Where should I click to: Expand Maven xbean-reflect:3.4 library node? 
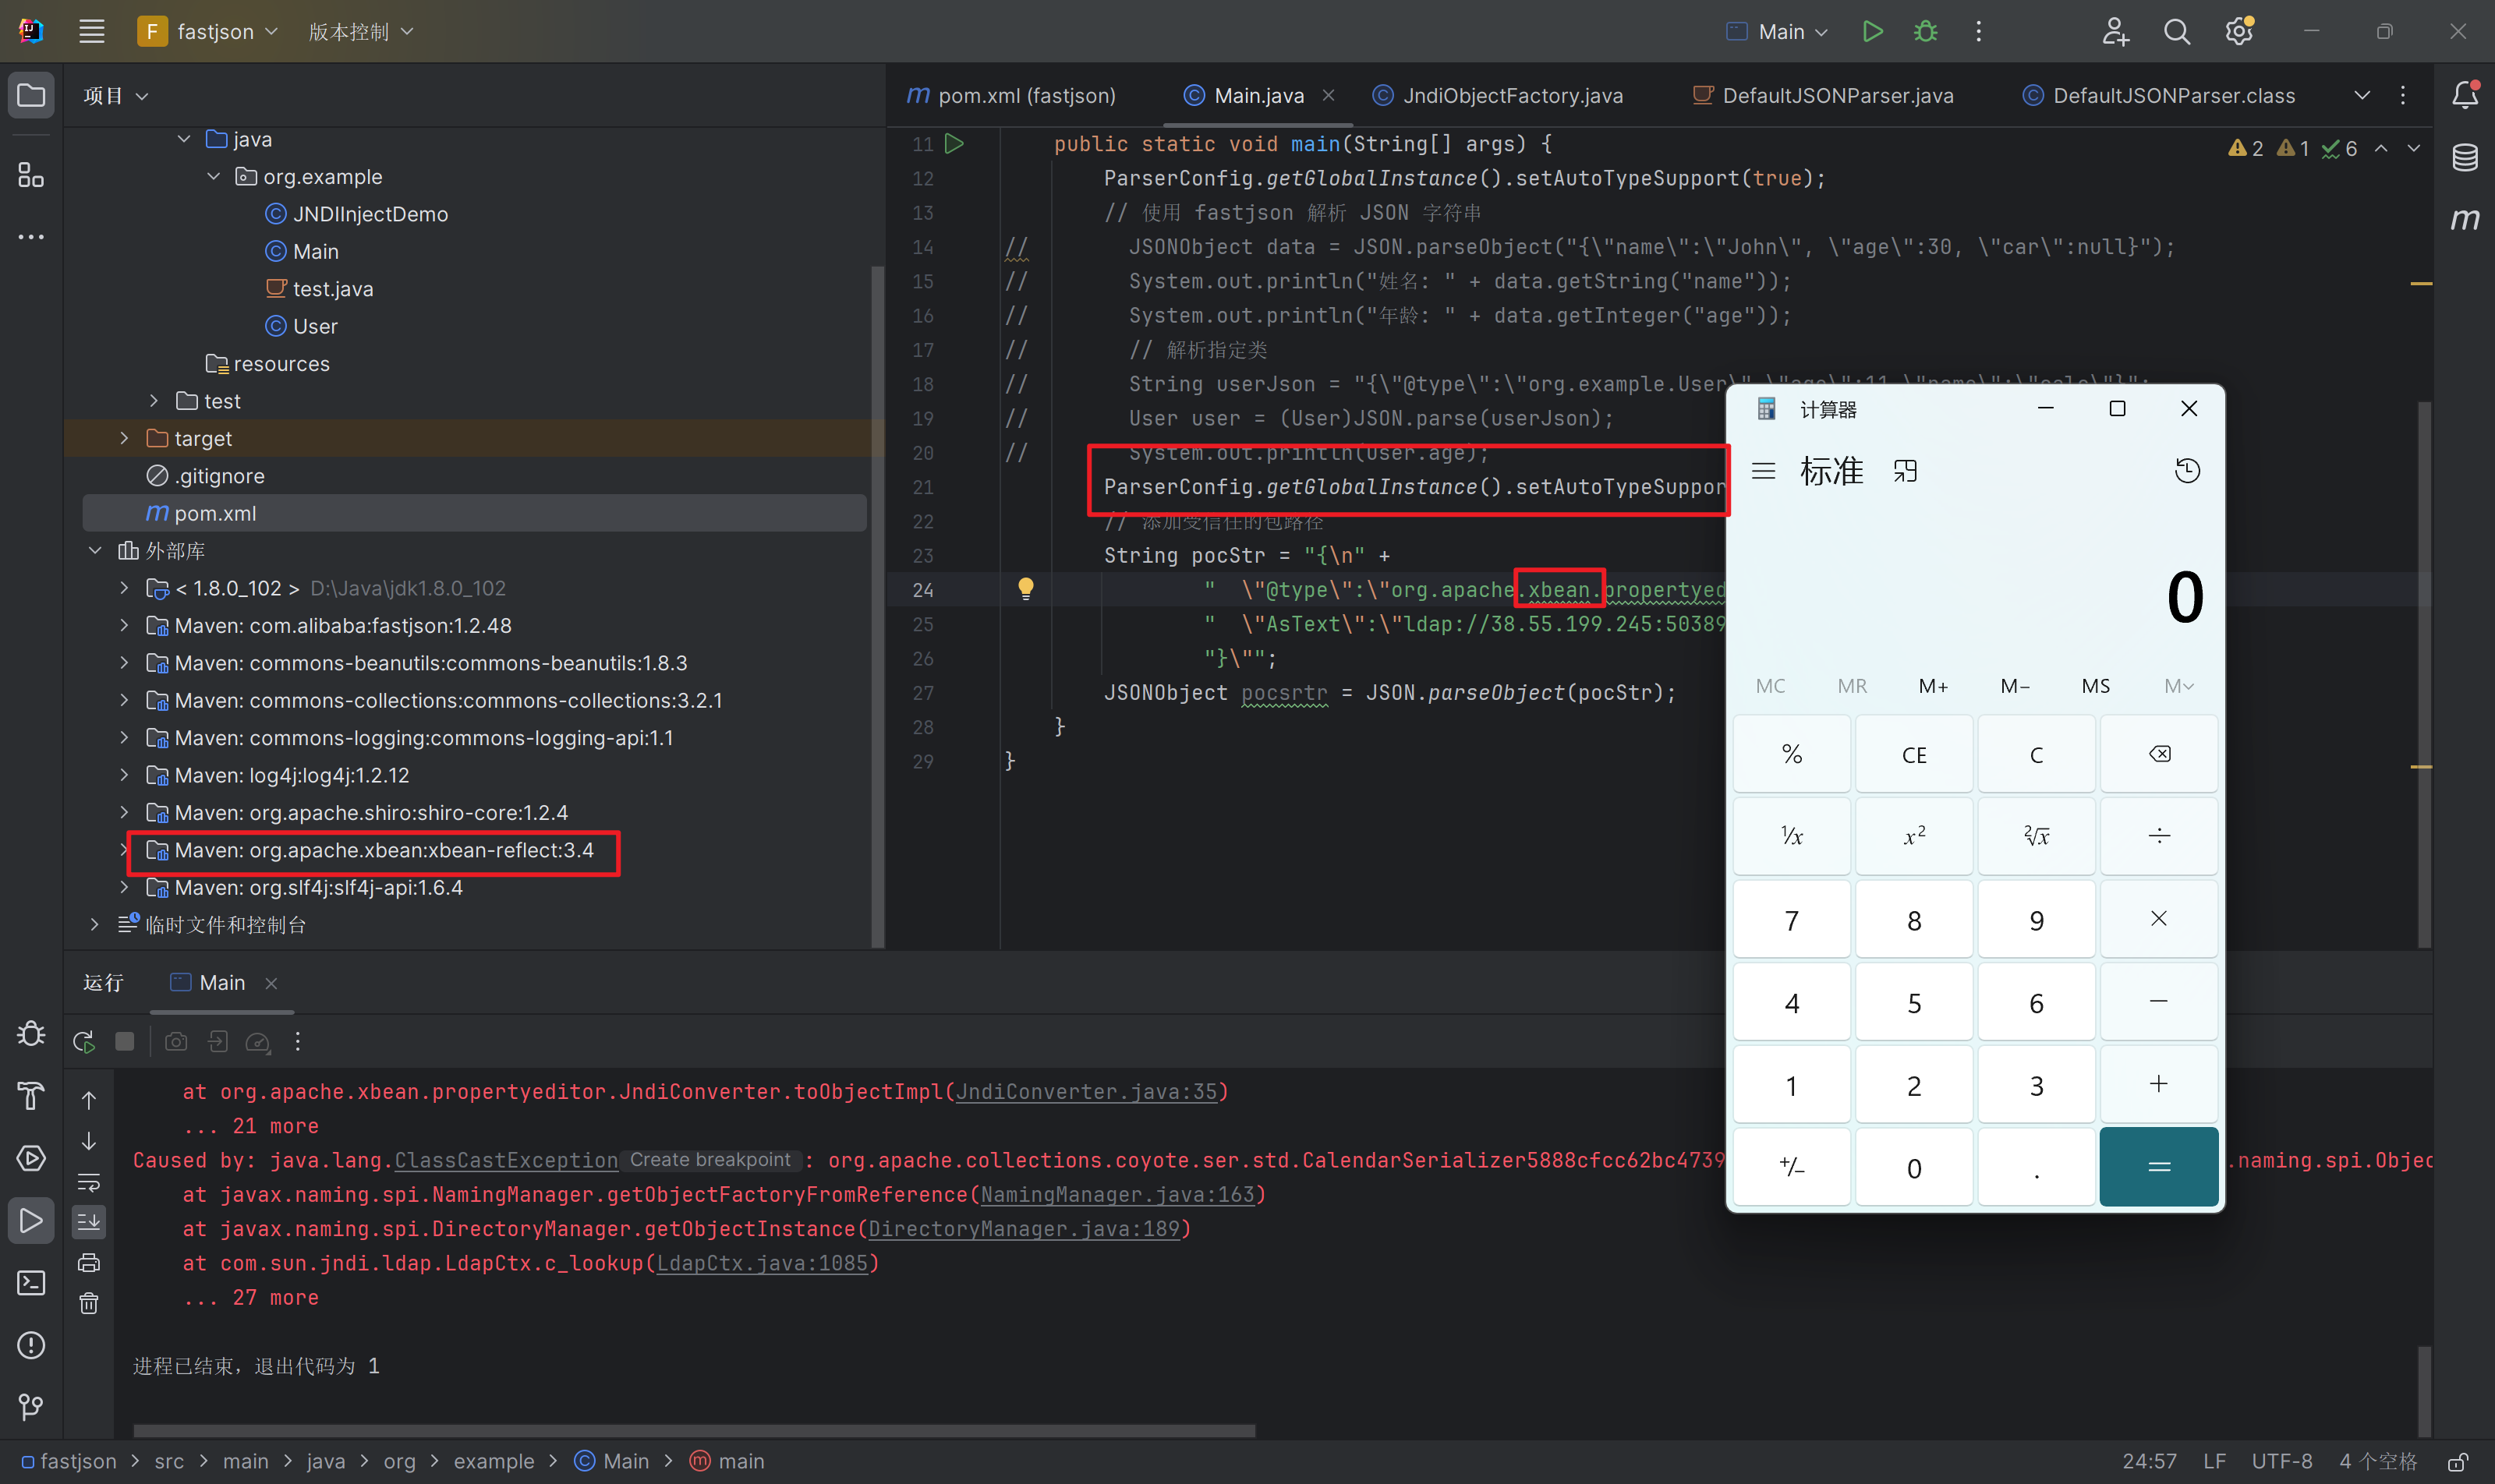[x=124, y=850]
